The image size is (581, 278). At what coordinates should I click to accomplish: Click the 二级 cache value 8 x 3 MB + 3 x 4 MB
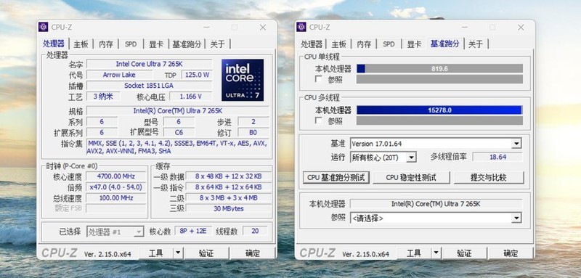click(x=229, y=197)
